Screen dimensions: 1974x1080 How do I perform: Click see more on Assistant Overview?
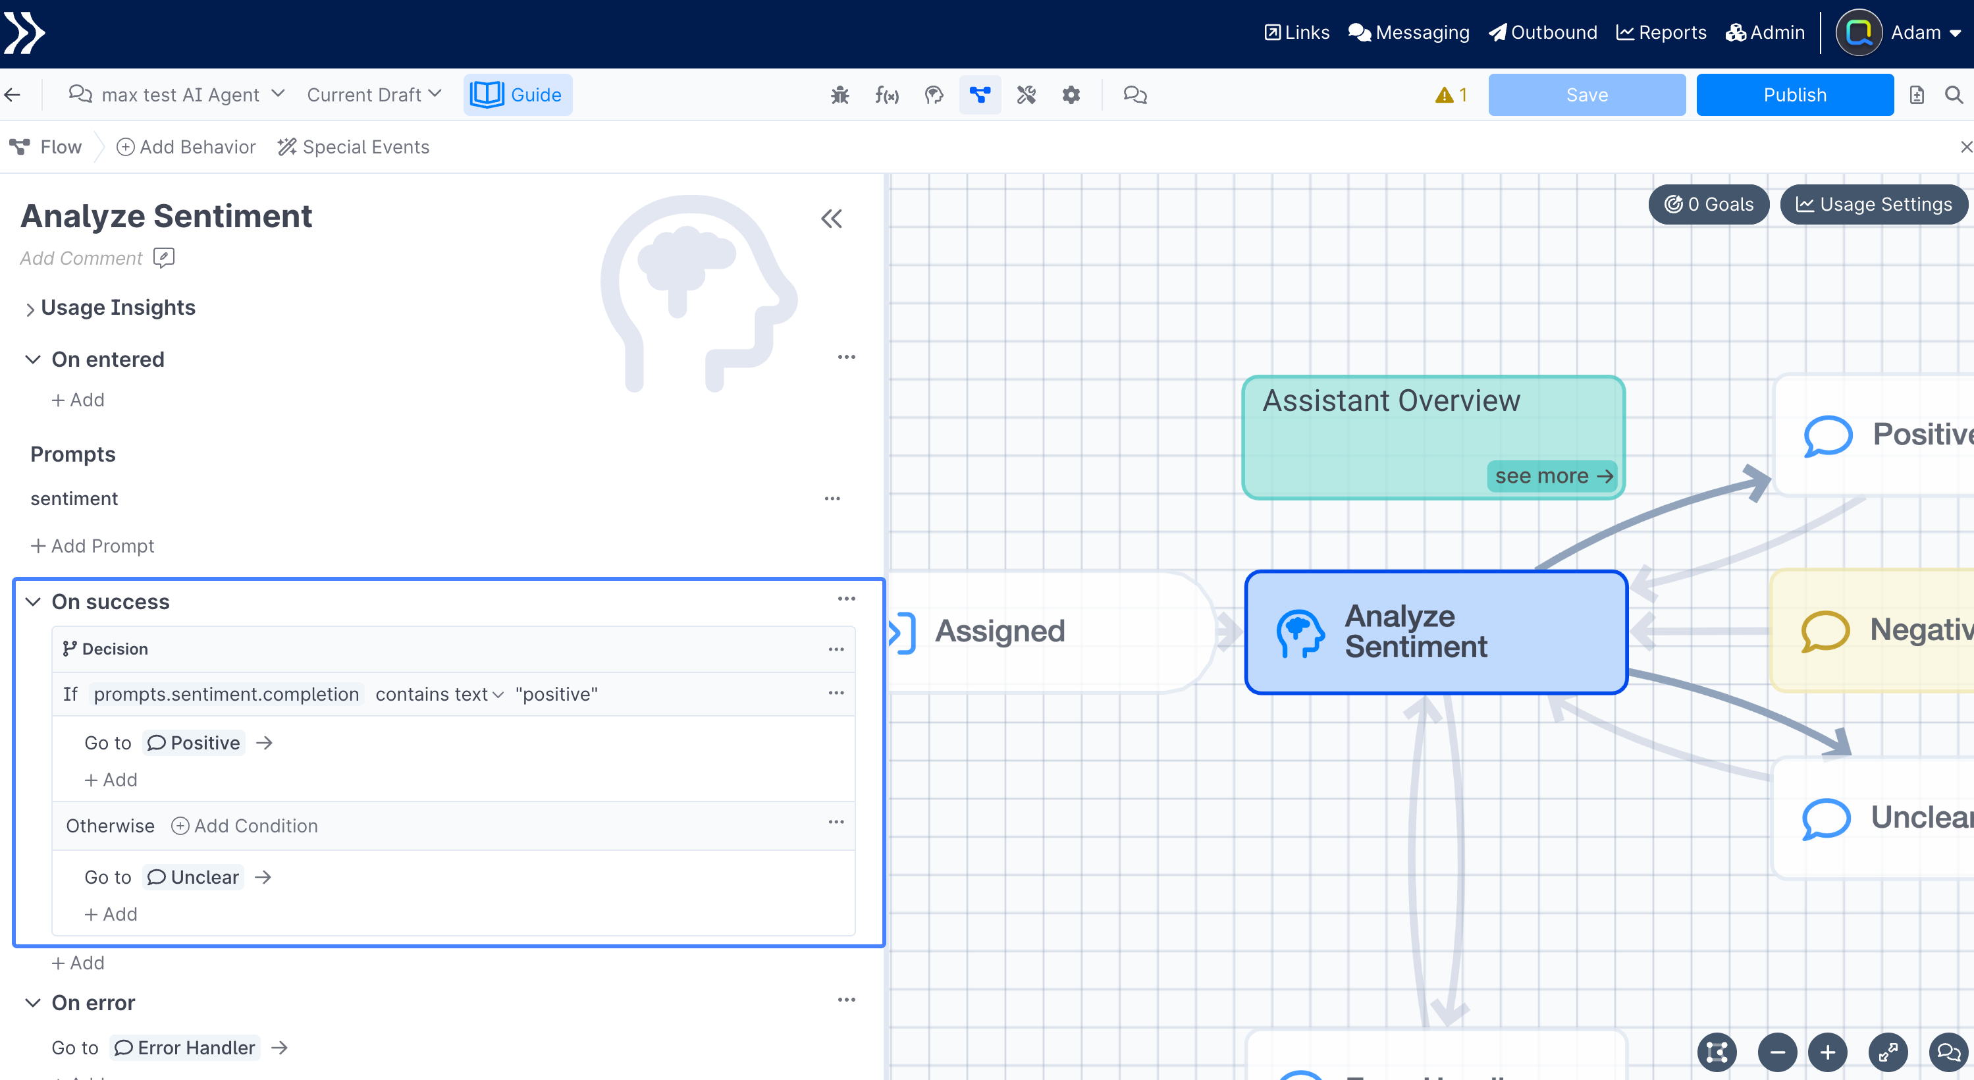point(1553,476)
